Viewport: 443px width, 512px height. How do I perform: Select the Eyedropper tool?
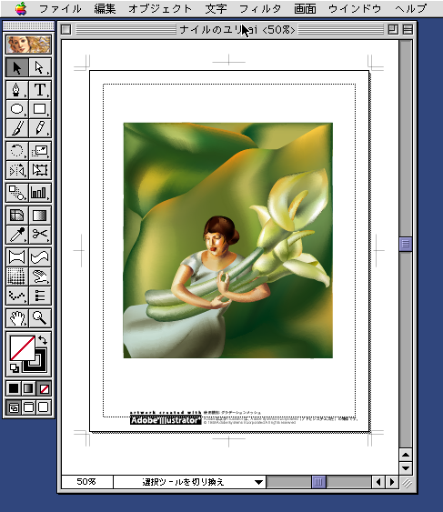(16, 234)
